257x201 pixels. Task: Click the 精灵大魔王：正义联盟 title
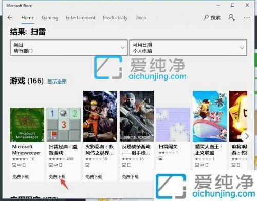pyautogui.click(x=209, y=150)
